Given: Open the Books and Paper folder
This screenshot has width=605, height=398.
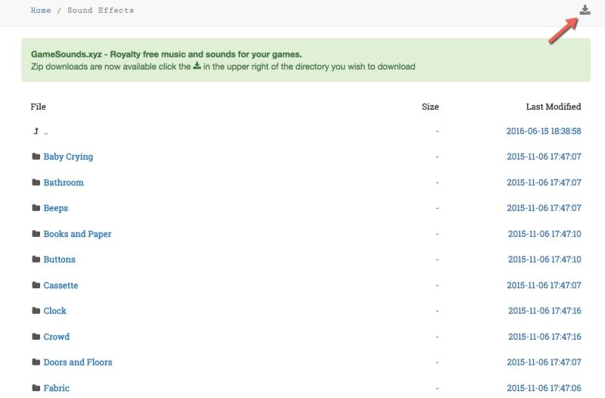Looking at the screenshot, I should (x=78, y=234).
